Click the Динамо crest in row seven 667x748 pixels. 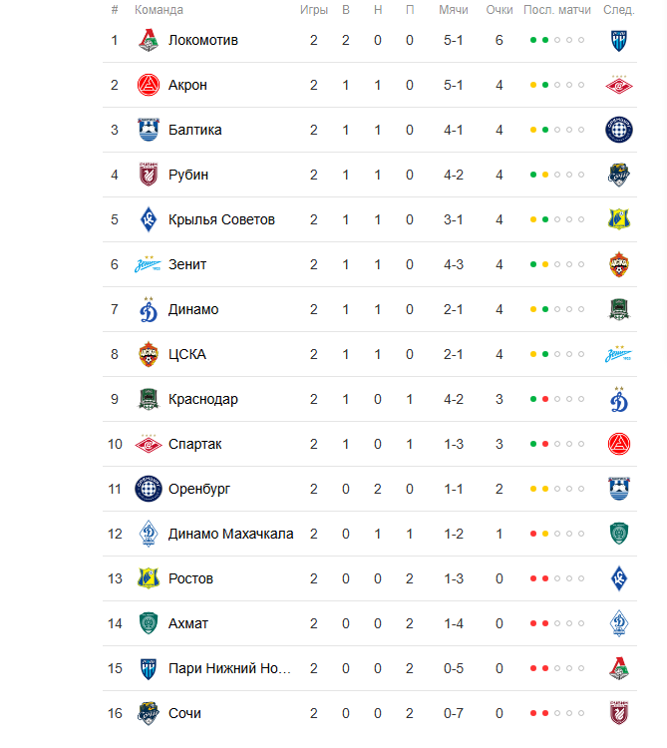pos(149,309)
